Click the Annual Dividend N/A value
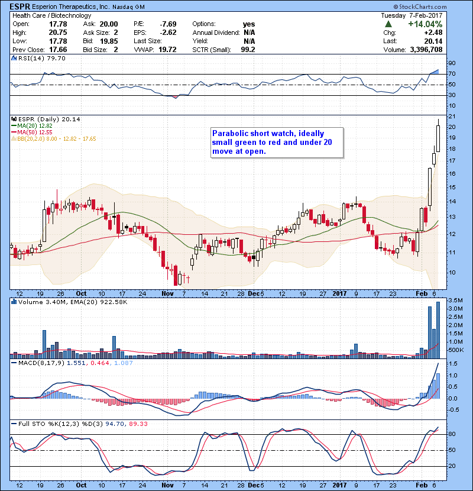 tap(249, 33)
